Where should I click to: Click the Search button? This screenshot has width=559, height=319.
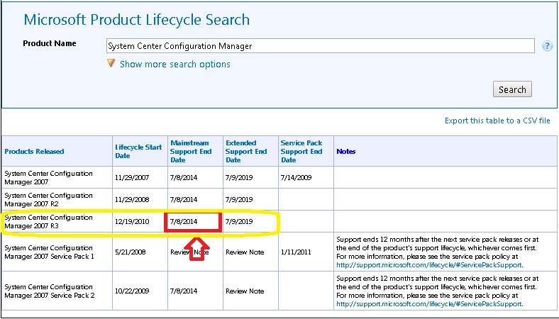pos(512,89)
